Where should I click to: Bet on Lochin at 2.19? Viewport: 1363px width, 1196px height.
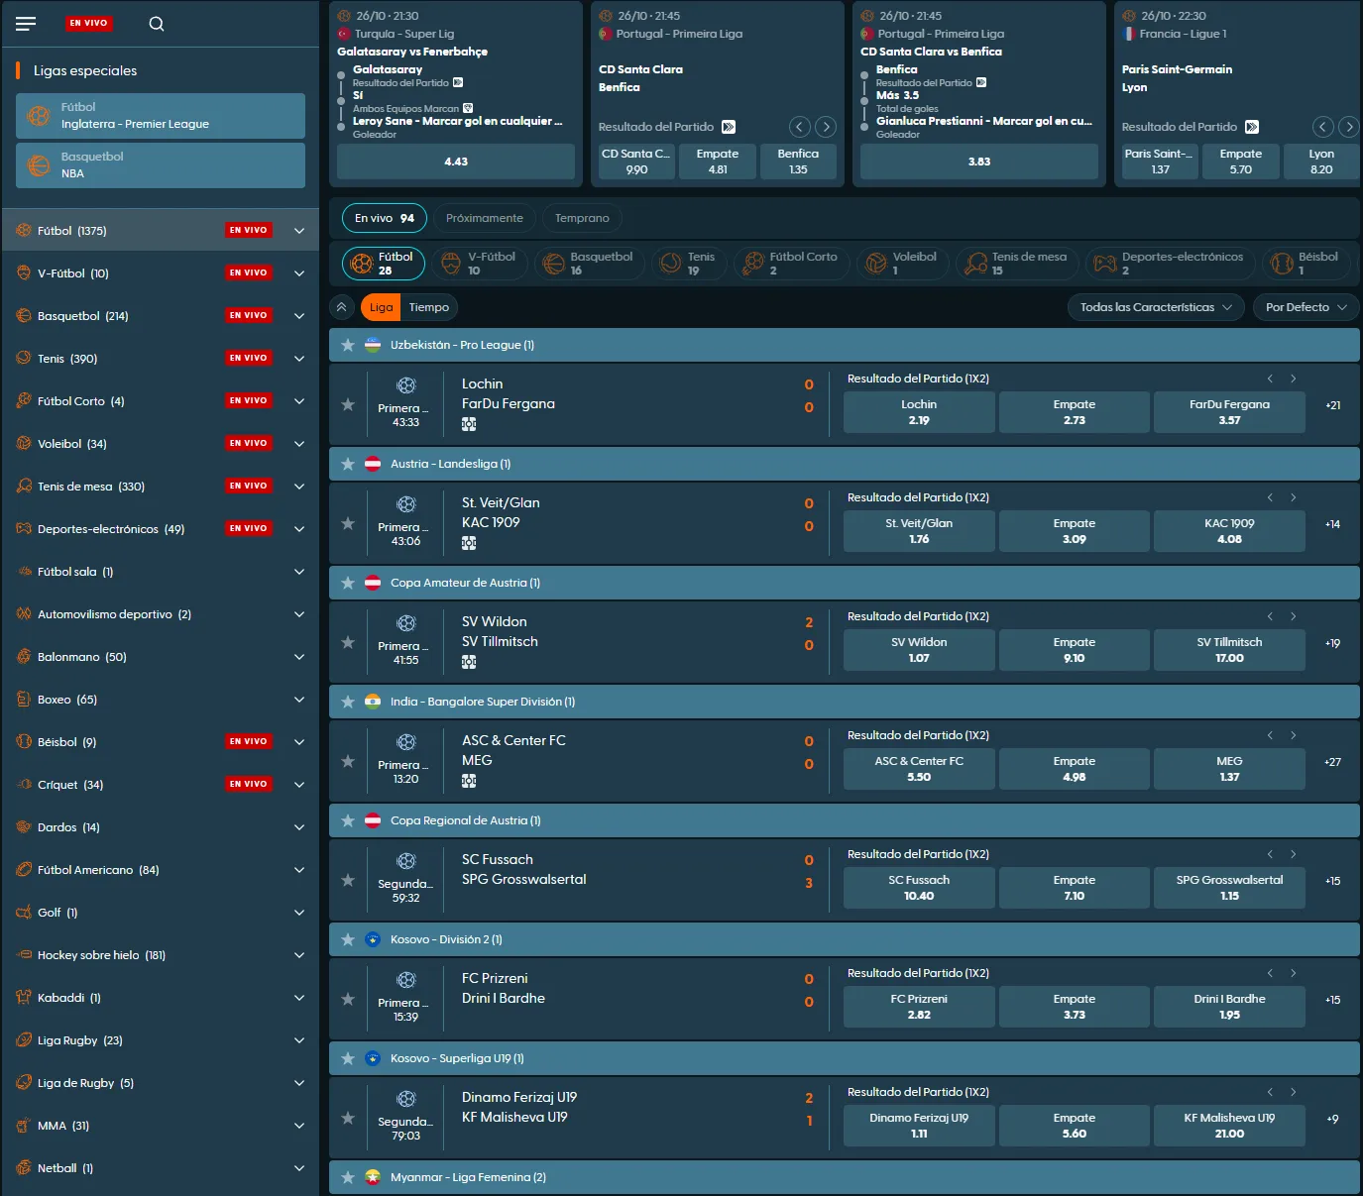pos(919,412)
